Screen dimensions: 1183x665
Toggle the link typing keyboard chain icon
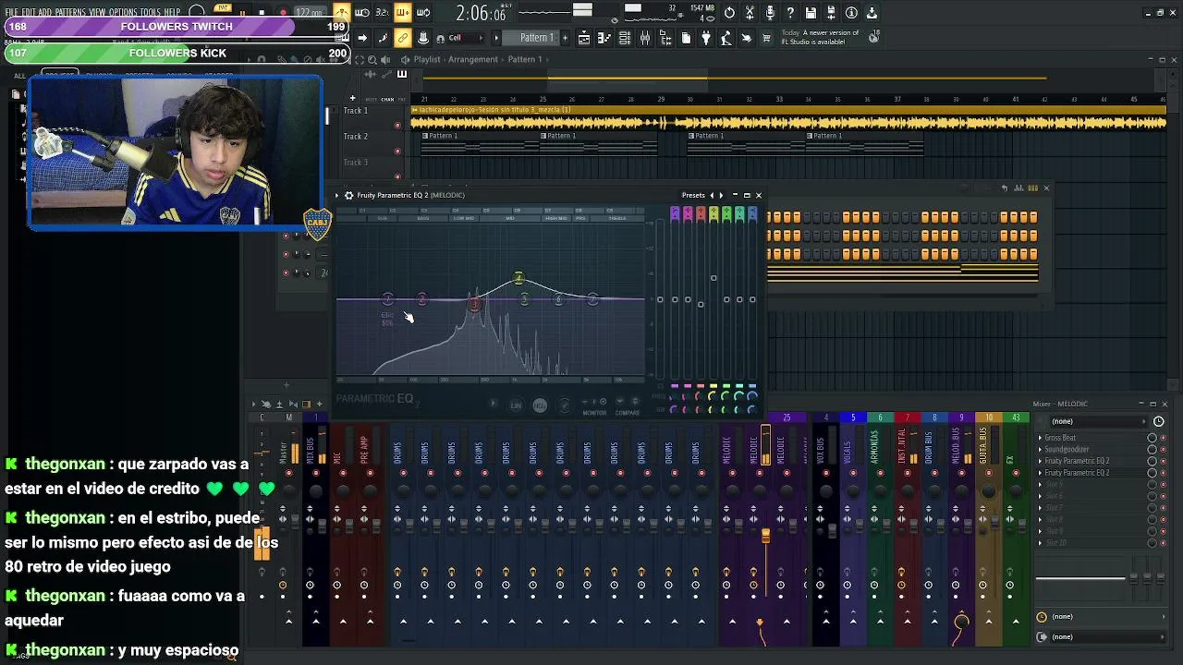(403, 38)
